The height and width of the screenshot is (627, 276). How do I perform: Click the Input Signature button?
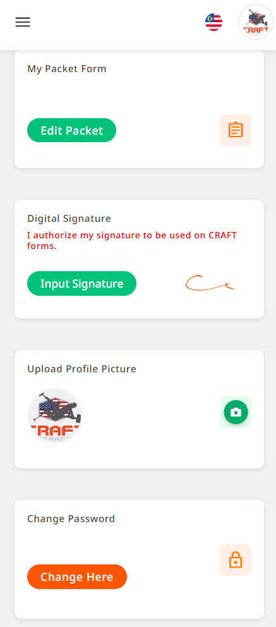pos(82,284)
